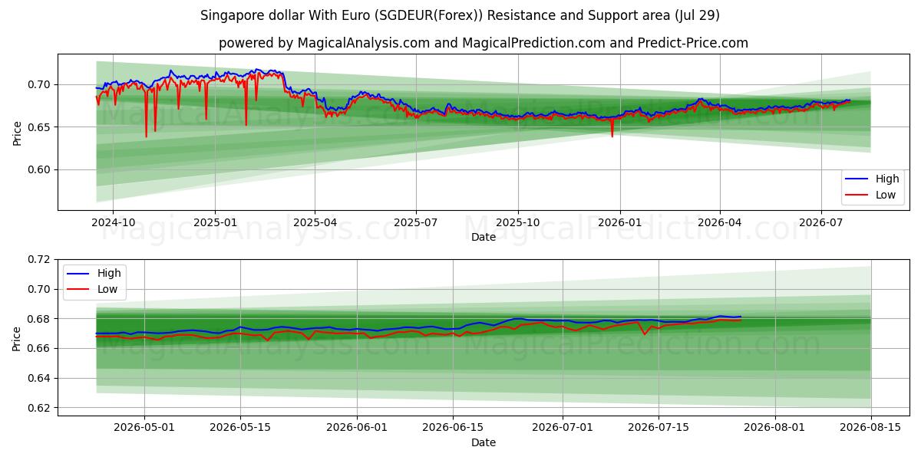Click the top chart '0.65' price tick
Viewport: 921px width, 460px height.
pyautogui.click(x=41, y=127)
